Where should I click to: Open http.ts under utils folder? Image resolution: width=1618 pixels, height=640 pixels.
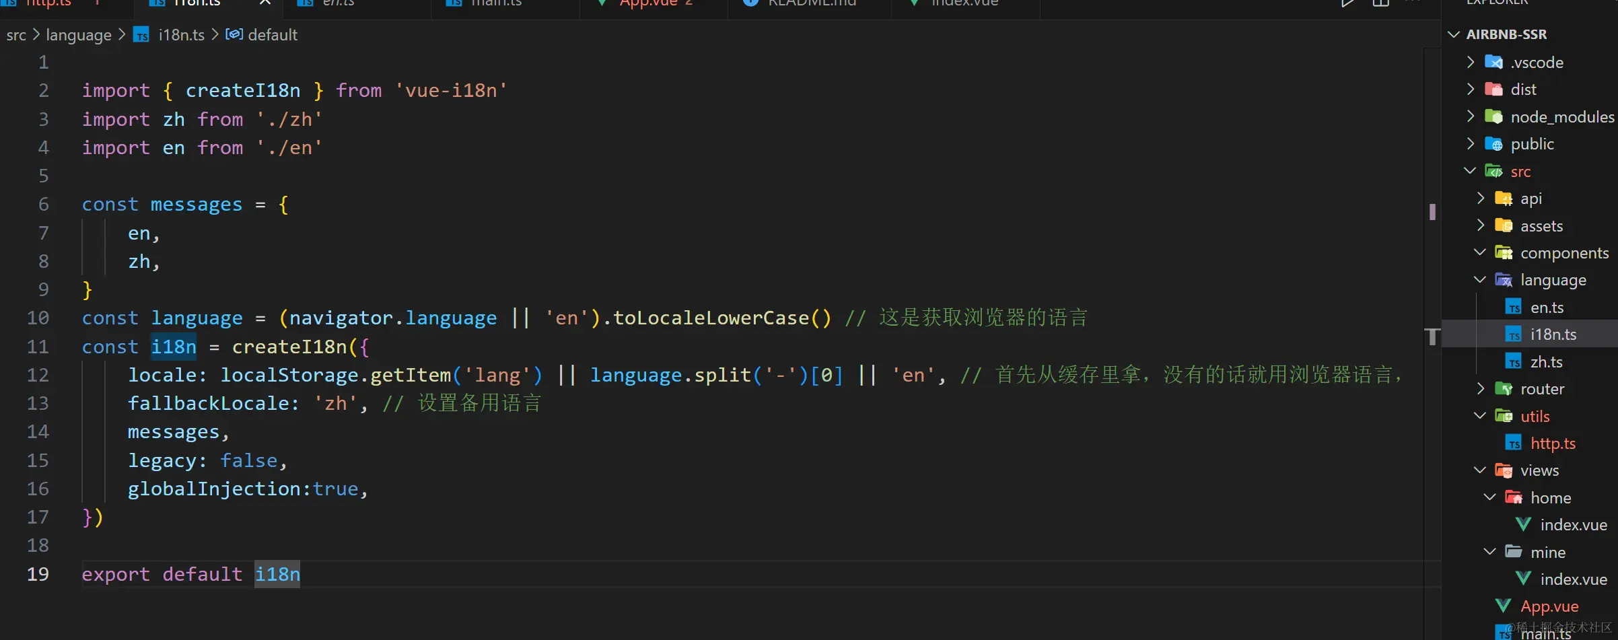1551,443
